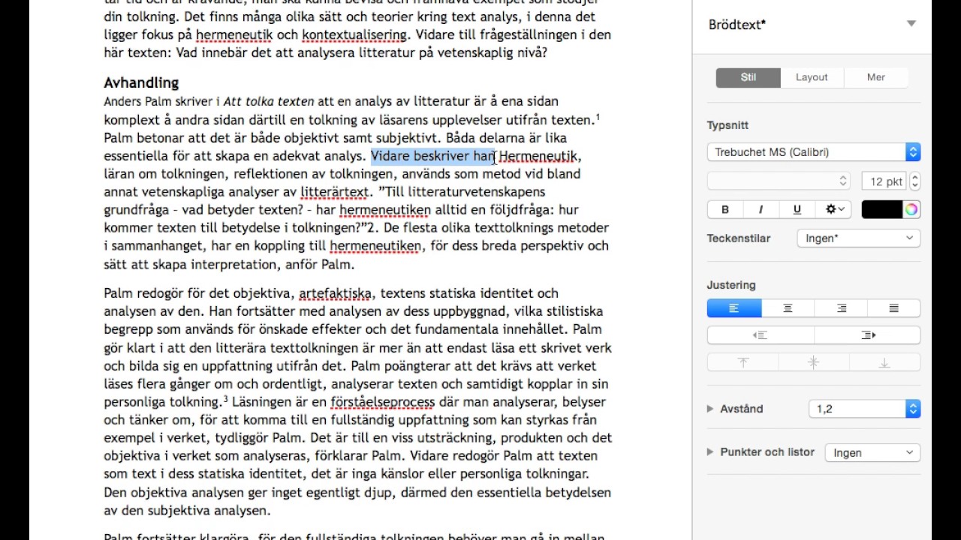The width and height of the screenshot is (961, 540).
Task: Click the "Teckenstilar" label
Action: pyautogui.click(x=739, y=238)
